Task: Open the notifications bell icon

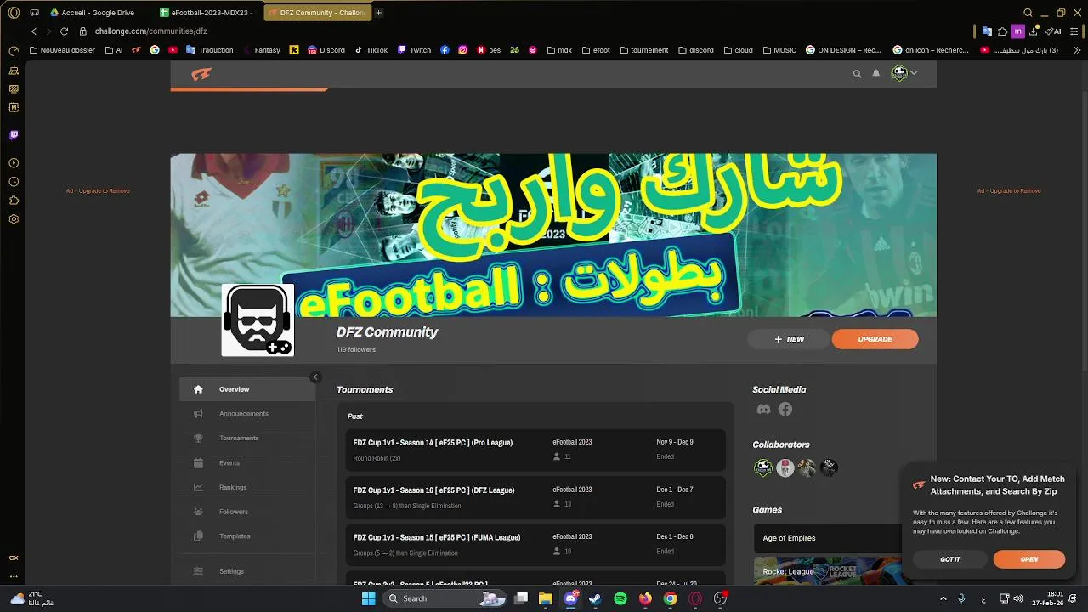Action: point(876,74)
